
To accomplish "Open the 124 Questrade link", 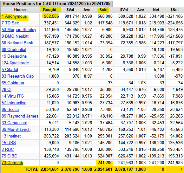I will (15, 63).
